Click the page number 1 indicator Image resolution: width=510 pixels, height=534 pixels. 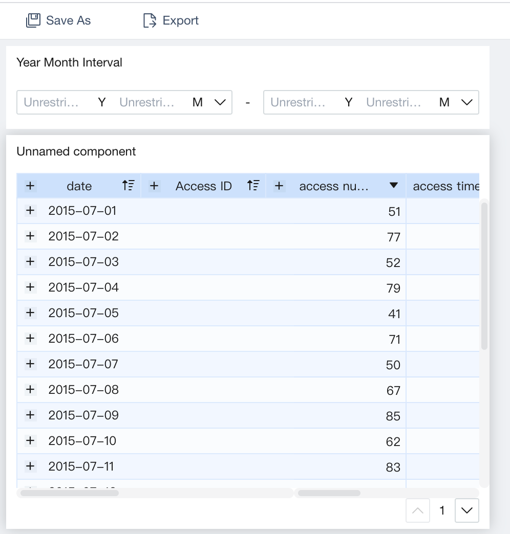[442, 510]
